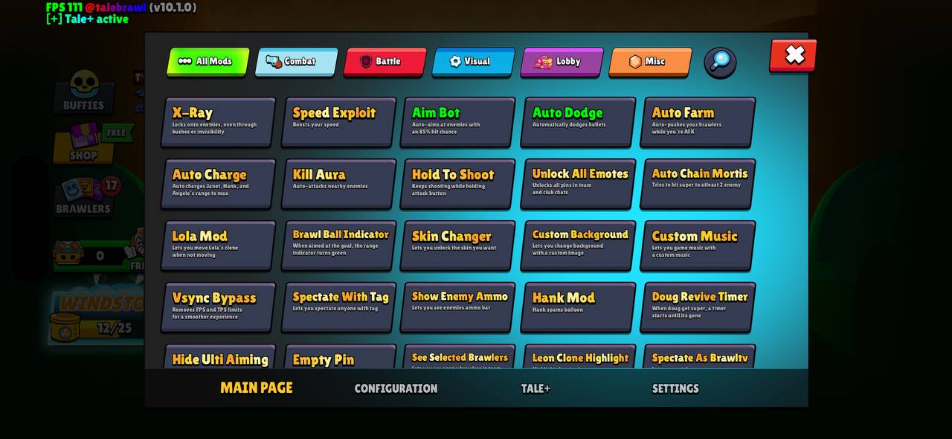The width and height of the screenshot is (952, 439).
Task: Open the Visual category tab
Action: pyautogui.click(x=473, y=62)
